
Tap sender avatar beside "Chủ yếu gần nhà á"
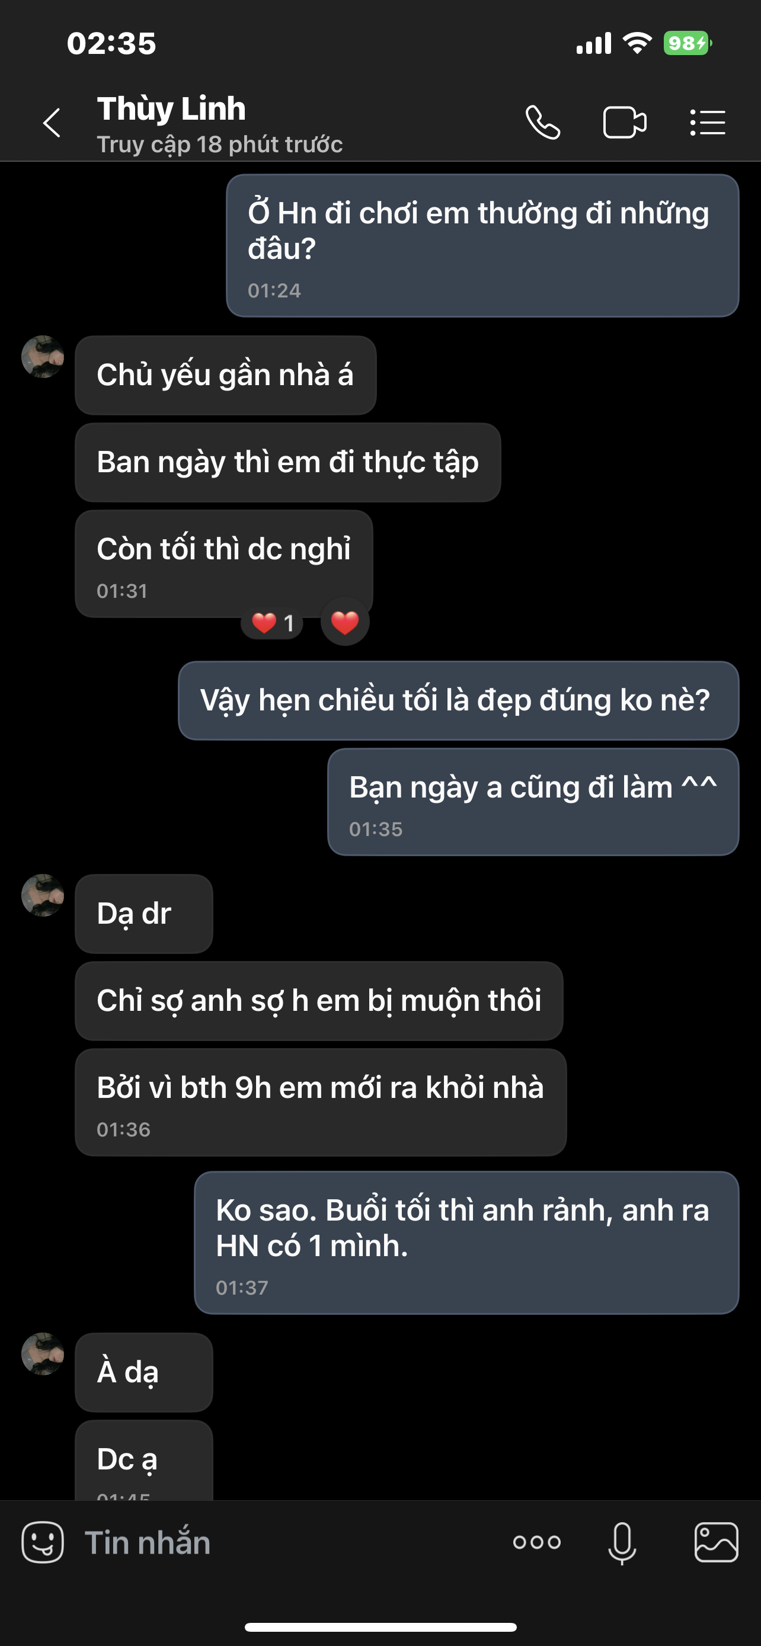coord(43,357)
